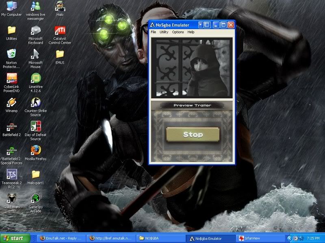Open the Windows Start menu
Viewport: 325px width, 243px height.
pyautogui.click(x=15, y=238)
